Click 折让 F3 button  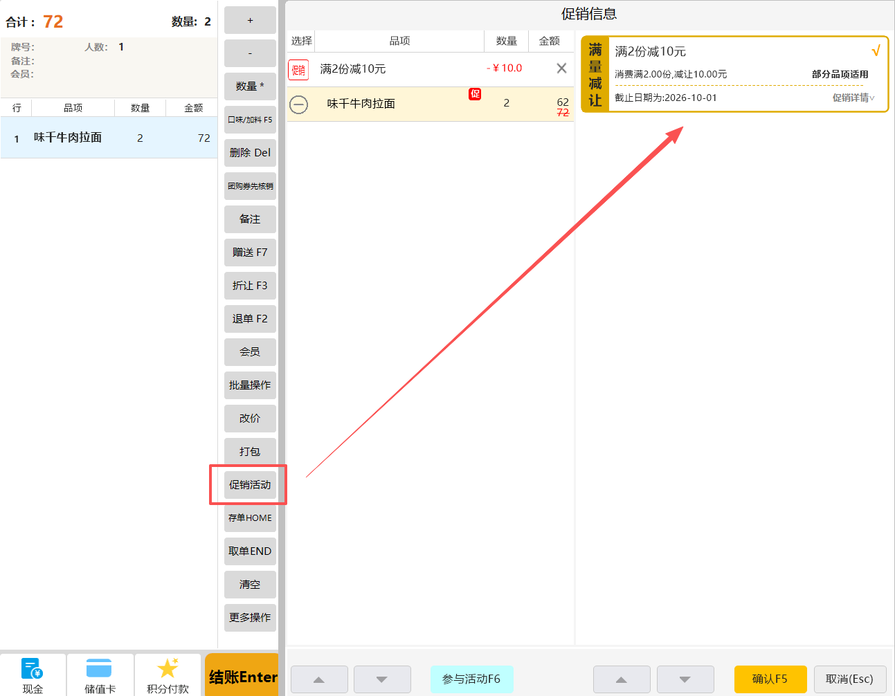point(250,286)
